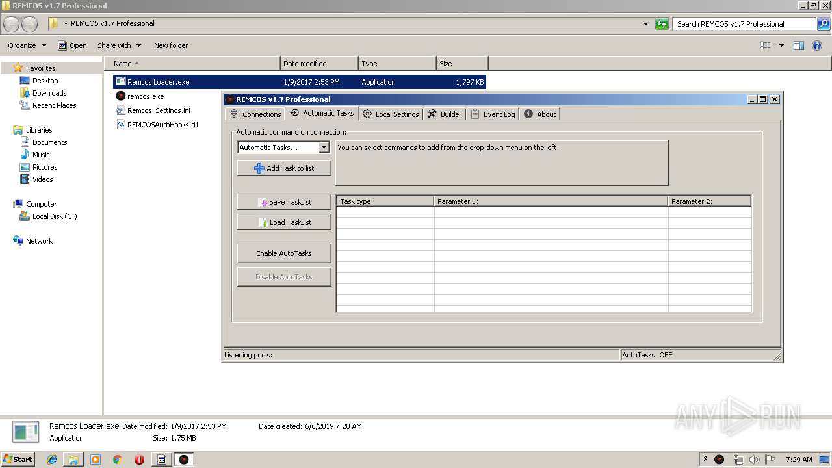
Task: Expand the address bar history dropdown
Action: pyautogui.click(x=645, y=24)
